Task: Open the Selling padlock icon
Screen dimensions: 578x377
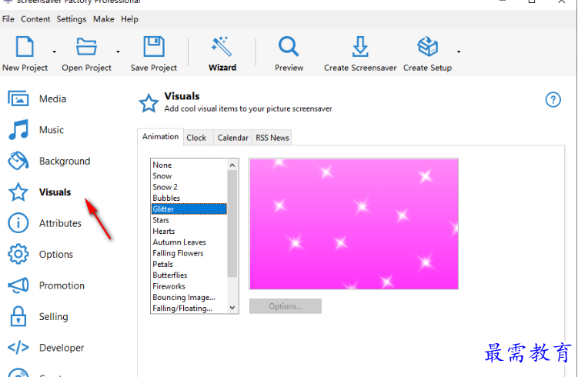Action: tap(18, 316)
